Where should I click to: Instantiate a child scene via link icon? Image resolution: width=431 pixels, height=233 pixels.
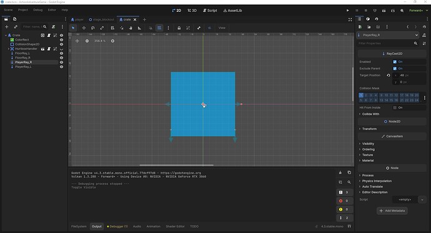pos(16,27)
